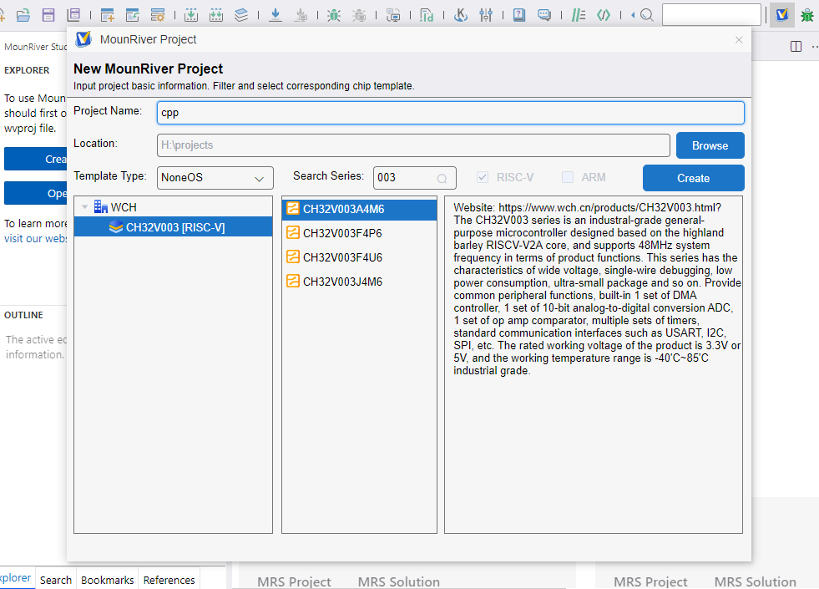Click the greyed-out download configuration icon
Image resolution: width=819 pixels, height=589 pixels.
[301, 15]
